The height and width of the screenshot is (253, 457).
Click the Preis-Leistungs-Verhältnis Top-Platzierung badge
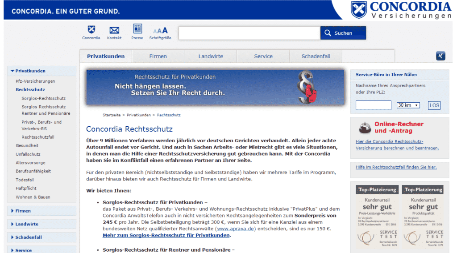377,217
